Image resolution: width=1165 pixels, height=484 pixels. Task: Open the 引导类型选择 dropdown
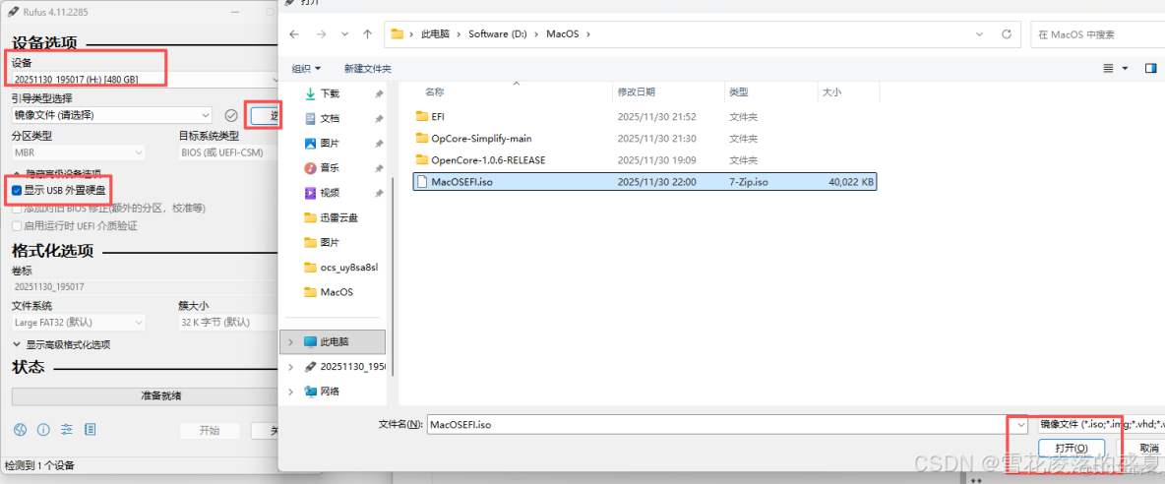coord(112,115)
